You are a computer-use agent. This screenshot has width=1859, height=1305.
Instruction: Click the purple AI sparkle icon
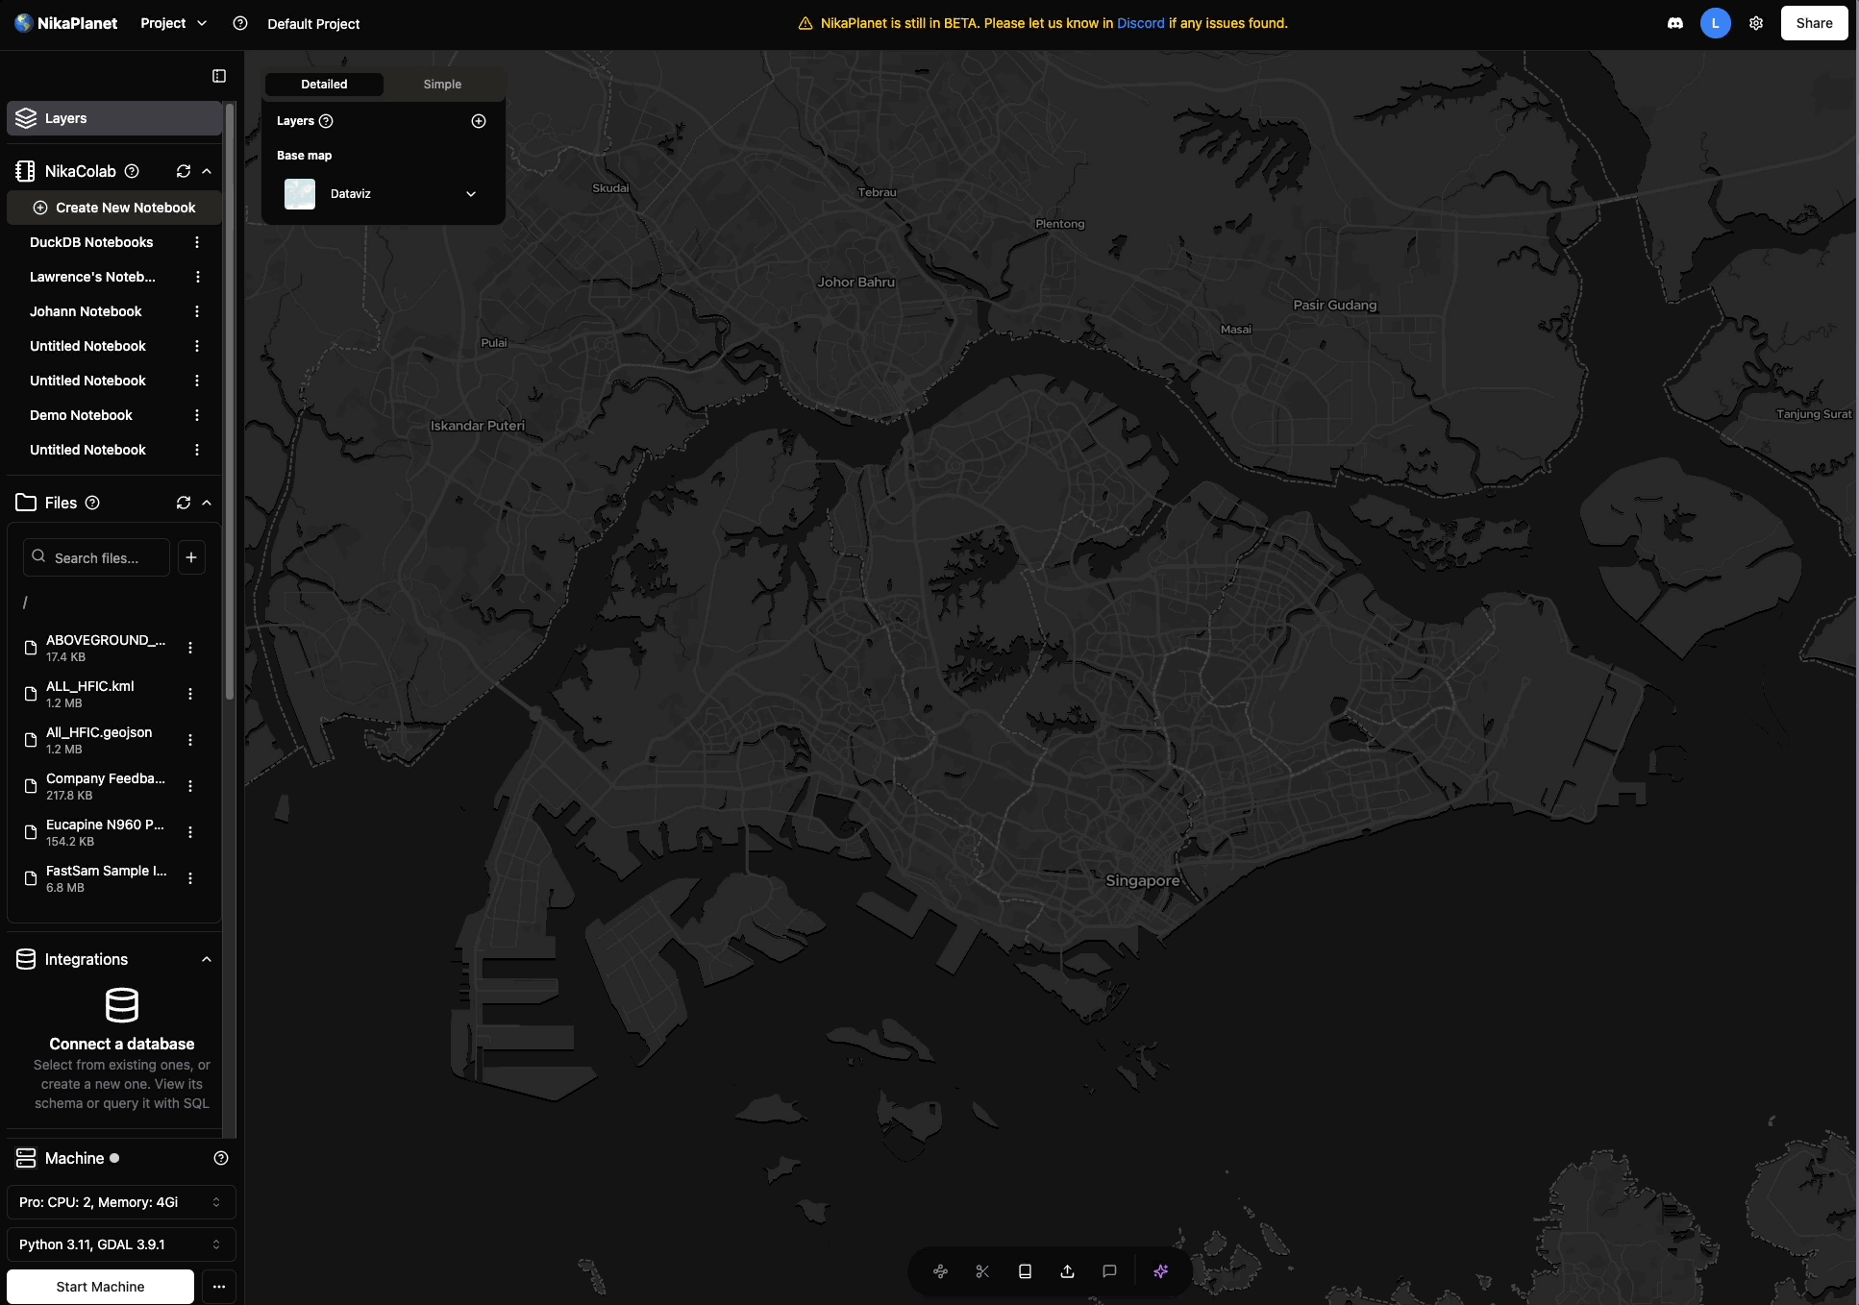(x=1160, y=1271)
